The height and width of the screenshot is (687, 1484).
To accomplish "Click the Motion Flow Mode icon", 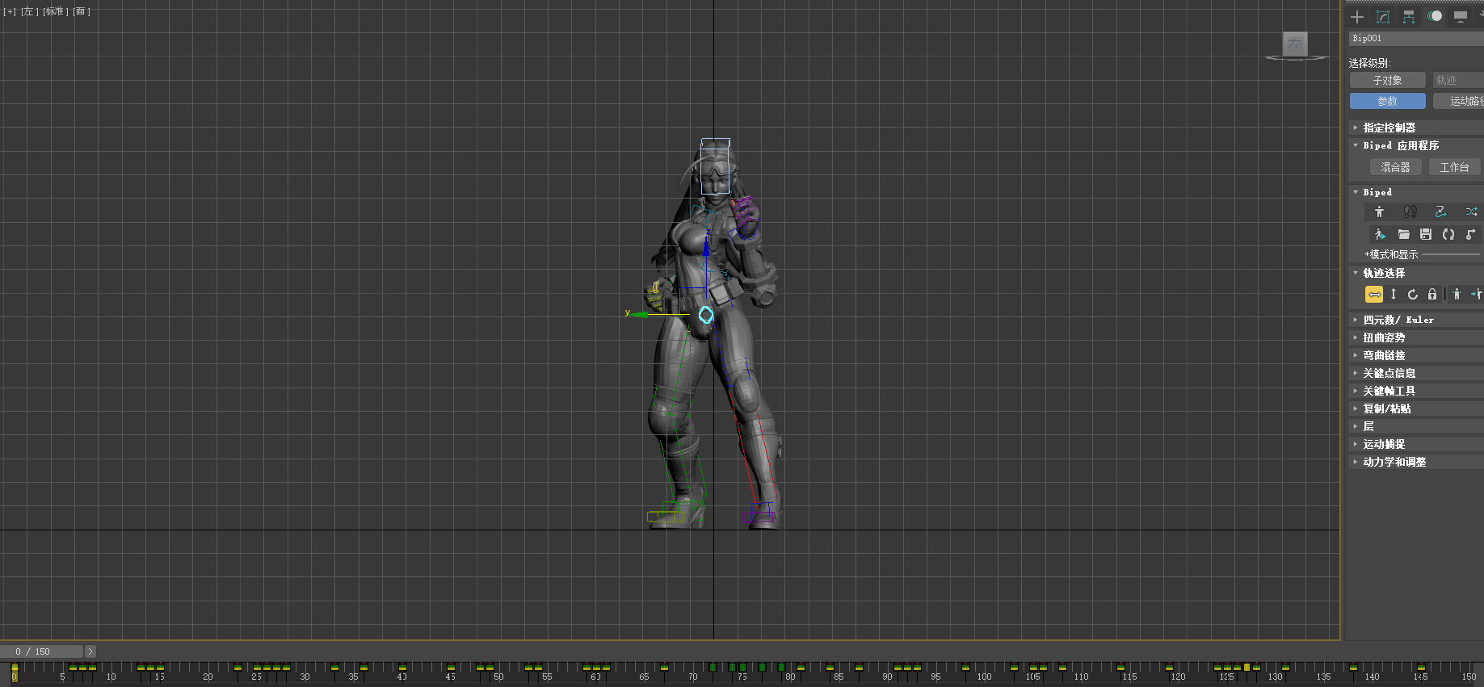I will pos(1440,212).
